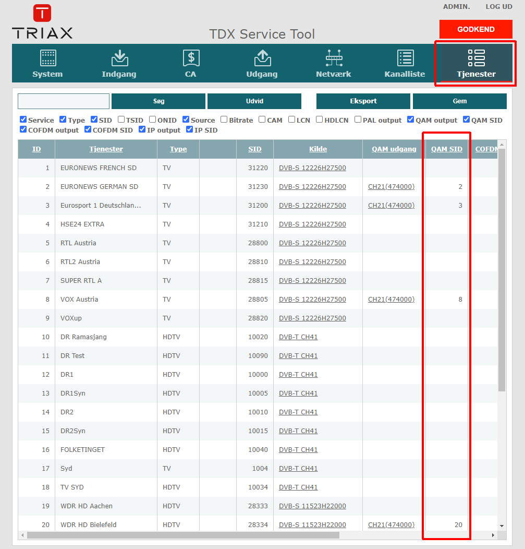Enable the HDLCN column checkbox
The image size is (525, 549).
pos(320,120)
